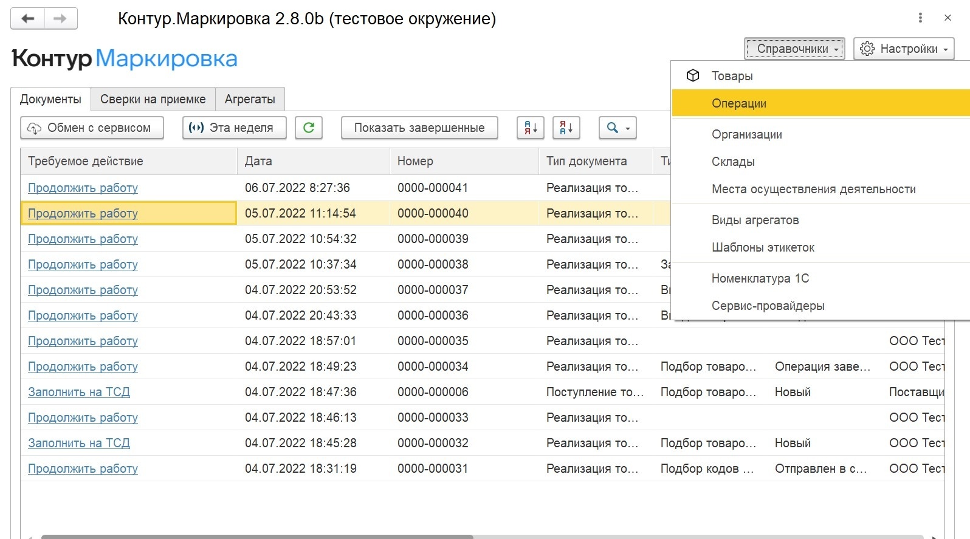The width and height of the screenshot is (970, 539).
Task: Select Шаблоны этикеток menu entry
Action: 821,247
